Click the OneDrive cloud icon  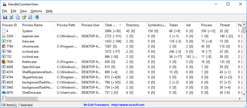4,93
